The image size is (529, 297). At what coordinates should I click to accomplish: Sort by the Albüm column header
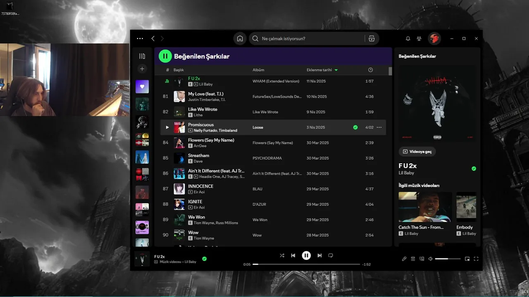pyautogui.click(x=258, y=70)
